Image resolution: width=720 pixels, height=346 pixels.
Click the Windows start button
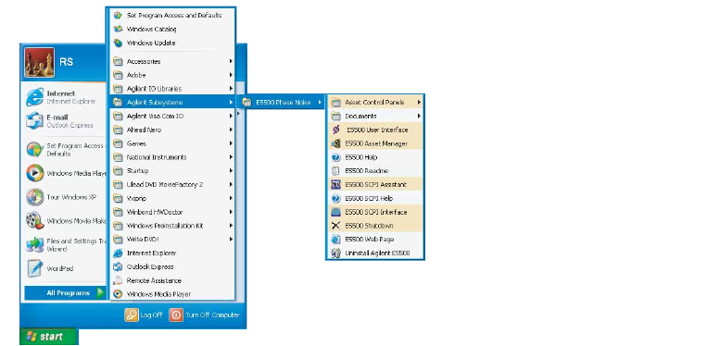tap(49, 337)
